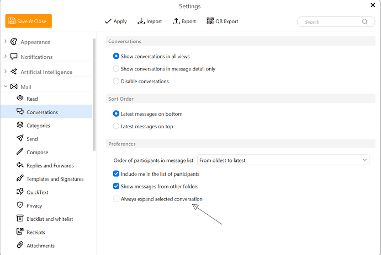Open the Read settings page

(x=46, y=99)
